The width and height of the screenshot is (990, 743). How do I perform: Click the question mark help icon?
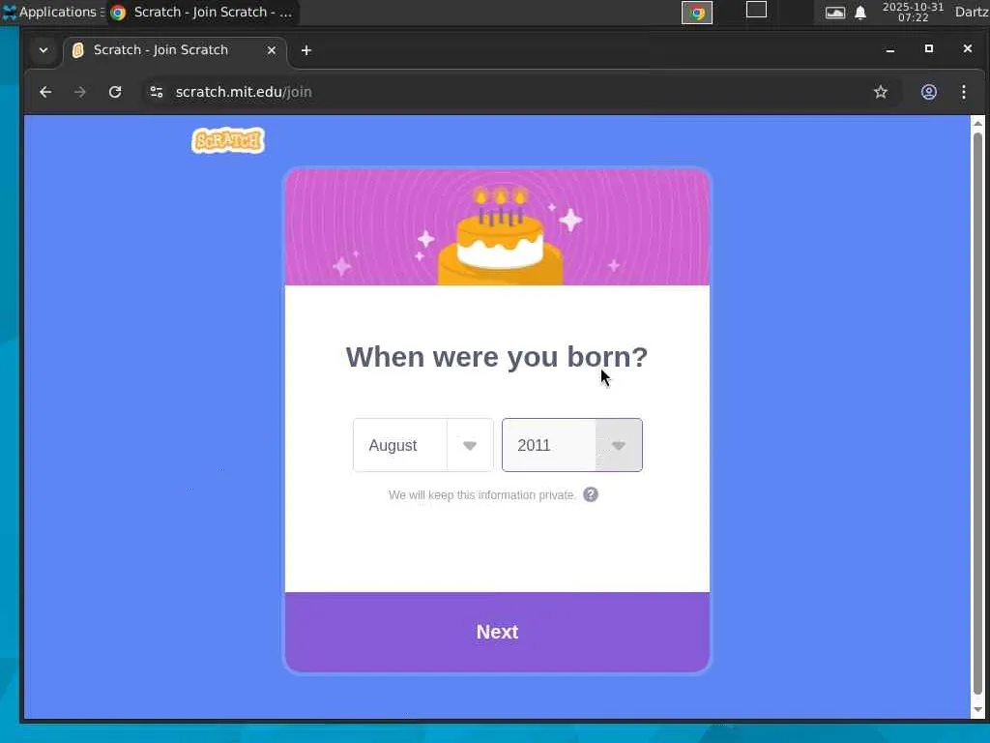(591, 494)
